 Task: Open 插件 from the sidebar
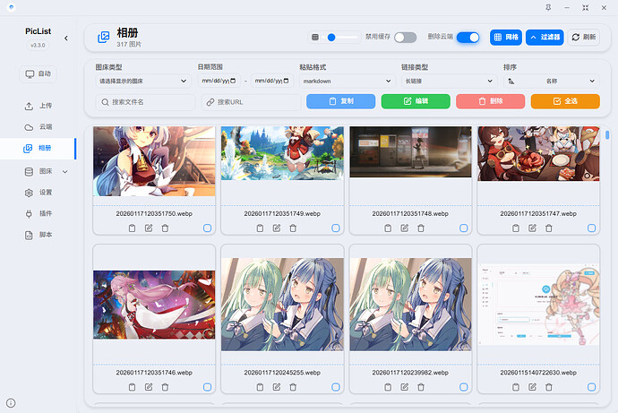38,213
